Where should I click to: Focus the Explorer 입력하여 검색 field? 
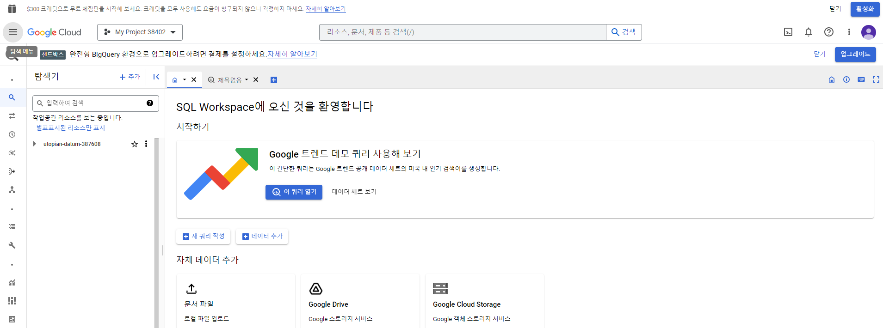click(96, 103)
